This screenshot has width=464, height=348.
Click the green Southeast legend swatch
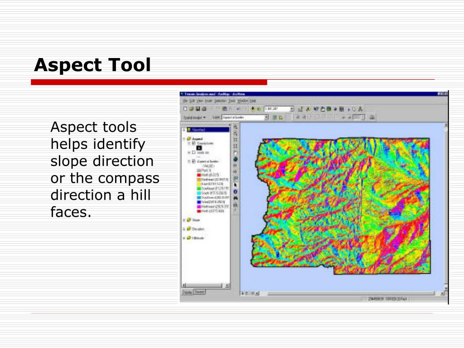199,188
